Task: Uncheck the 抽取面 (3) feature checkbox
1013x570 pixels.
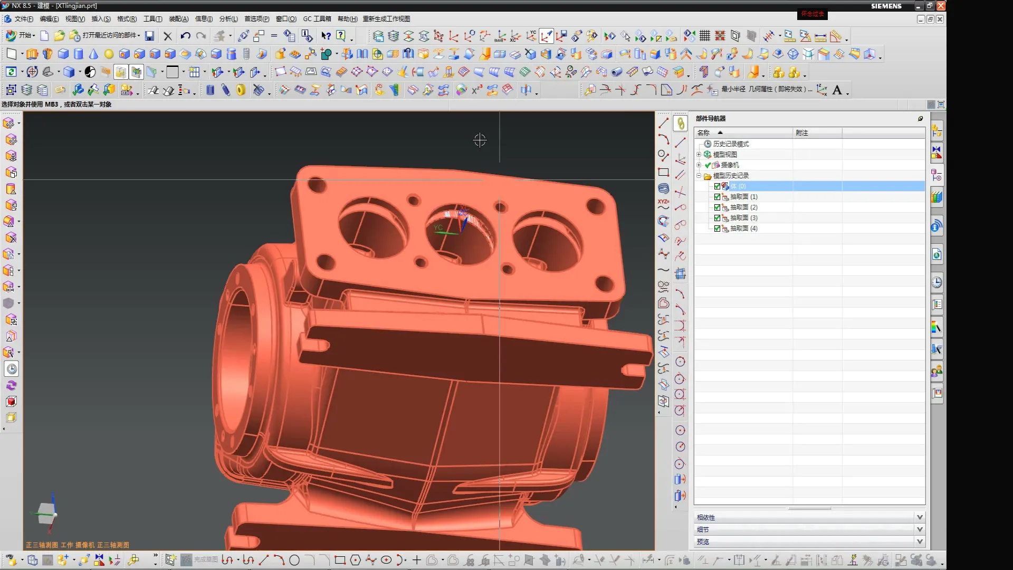Action: coord(717,218)
